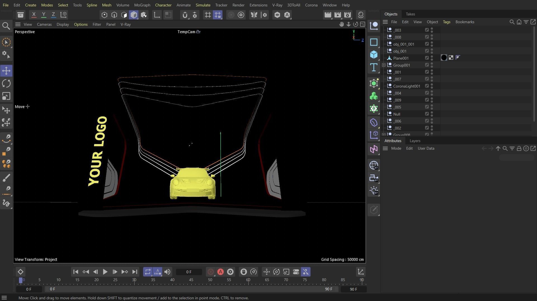
Task: Add MoGraph cloner green icon
Action: [374, 96]
